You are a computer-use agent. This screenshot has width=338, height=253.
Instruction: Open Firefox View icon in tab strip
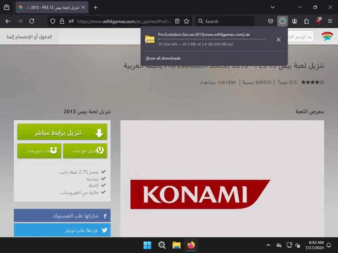pos(7,8)
